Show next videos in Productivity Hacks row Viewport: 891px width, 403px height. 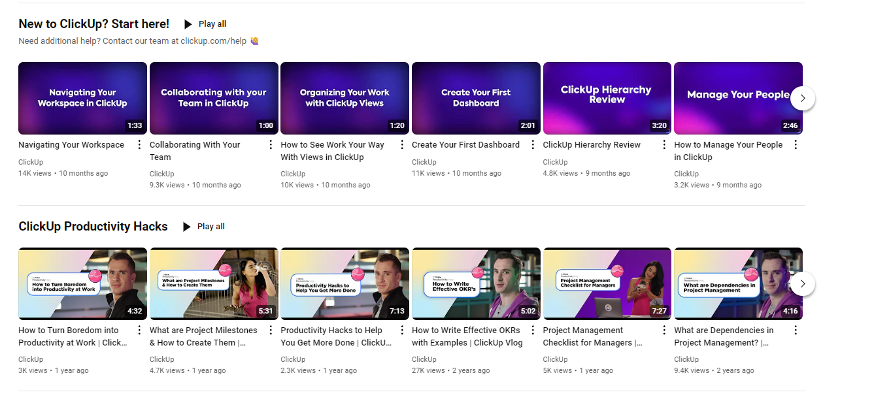[x=803, y=284]
